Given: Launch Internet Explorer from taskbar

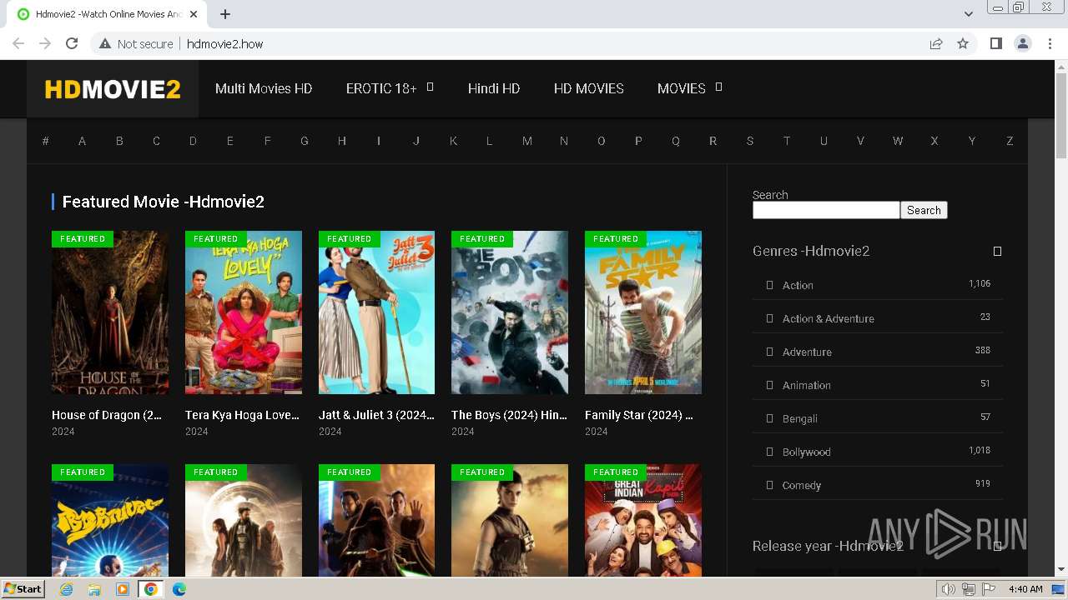Looking at the screenshot, I should tap(67, 589).
